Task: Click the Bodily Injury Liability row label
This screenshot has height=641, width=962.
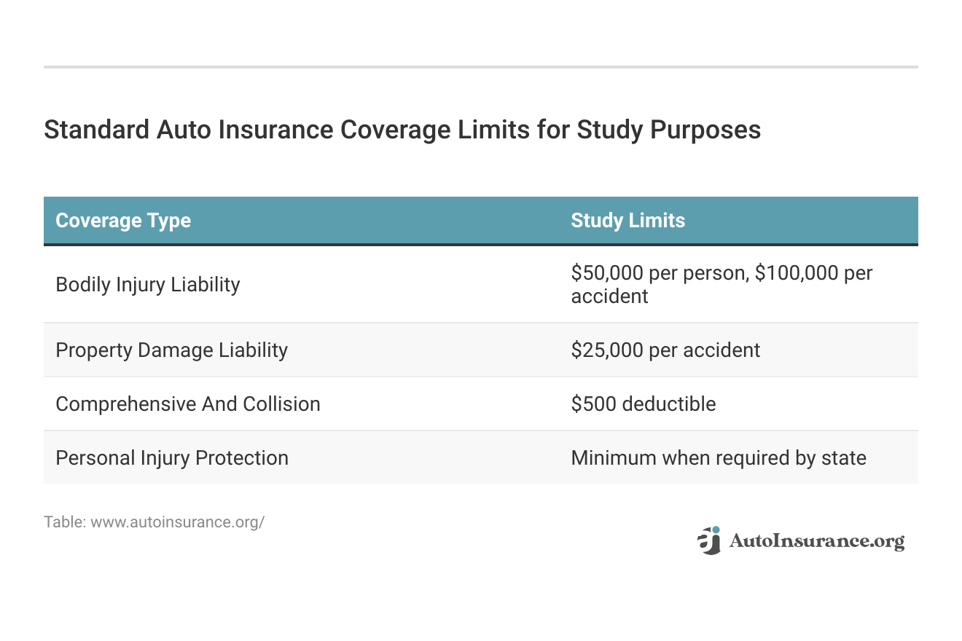Action: click(x=148, y=284)
